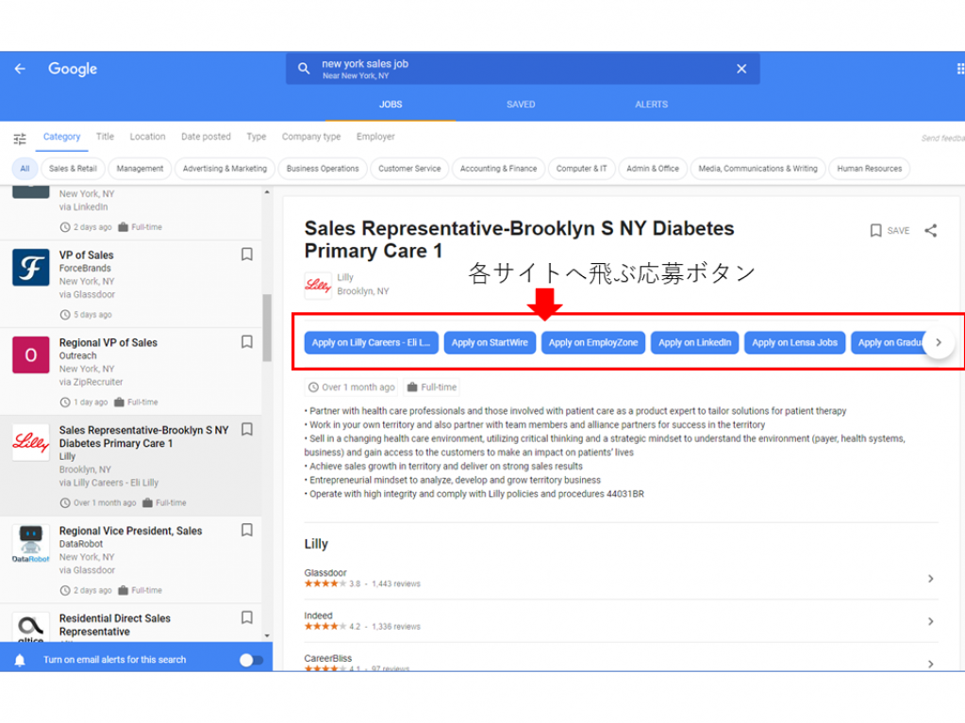Screen dimensions: 965x723
Task: Filter by Admin & Office category
Action: pos(653,169)
